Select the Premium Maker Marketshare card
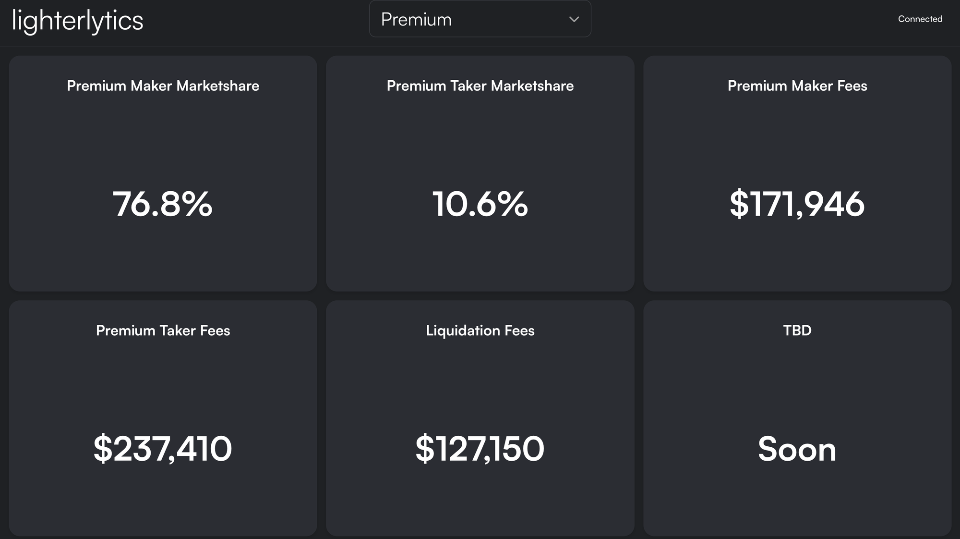Screen dimensions: 960x539 [163, 144]
